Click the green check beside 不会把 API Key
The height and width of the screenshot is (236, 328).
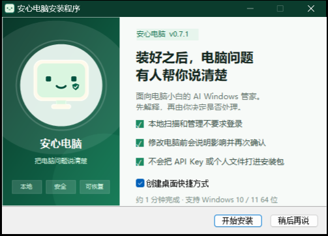140,162
